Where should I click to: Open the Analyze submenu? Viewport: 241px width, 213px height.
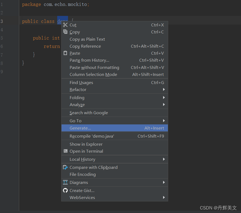coord(77,104)
